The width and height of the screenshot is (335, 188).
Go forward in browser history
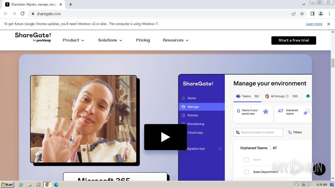[14, 14]
